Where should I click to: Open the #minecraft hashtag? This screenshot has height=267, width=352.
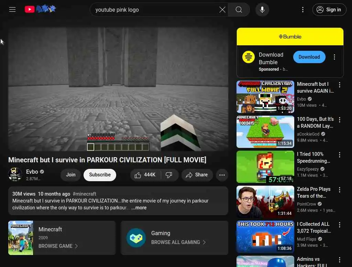(85, 194)
